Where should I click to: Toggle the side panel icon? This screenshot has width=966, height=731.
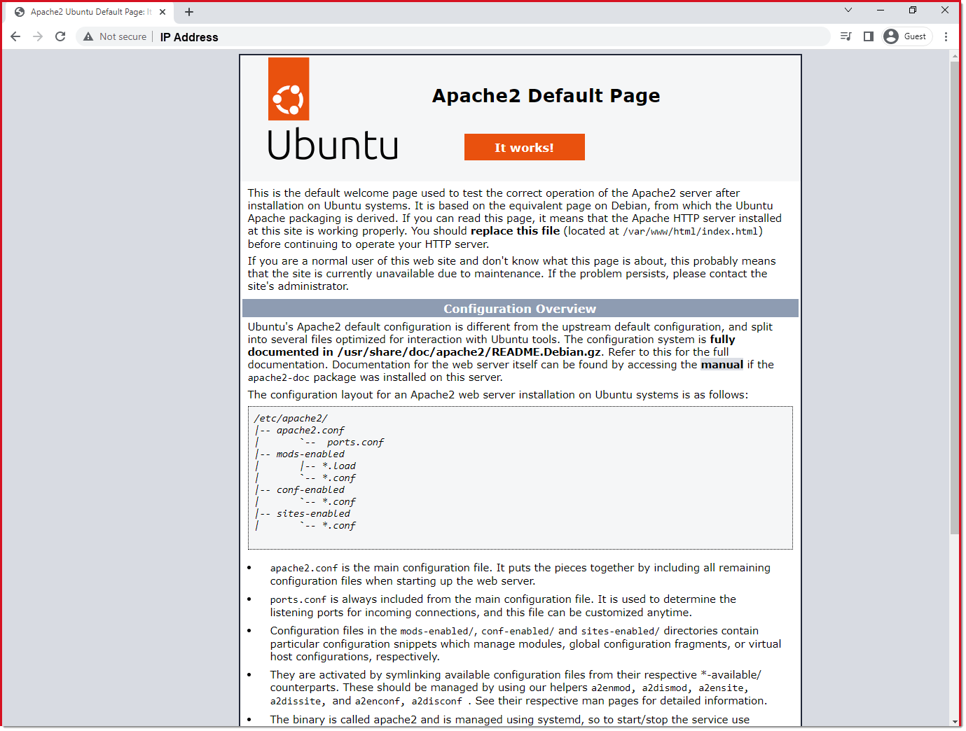point(869,36)
